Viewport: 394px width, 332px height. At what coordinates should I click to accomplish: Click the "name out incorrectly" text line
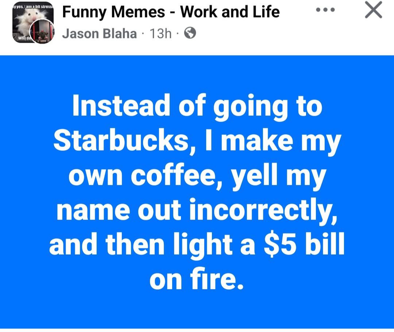click(196, 210)
